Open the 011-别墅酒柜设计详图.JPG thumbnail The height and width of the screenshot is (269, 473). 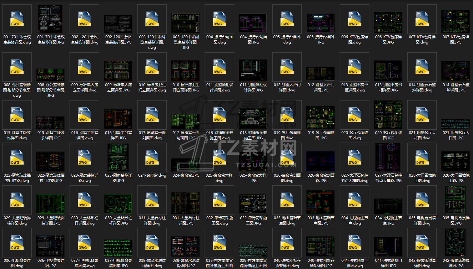click(x=253, y=70)
